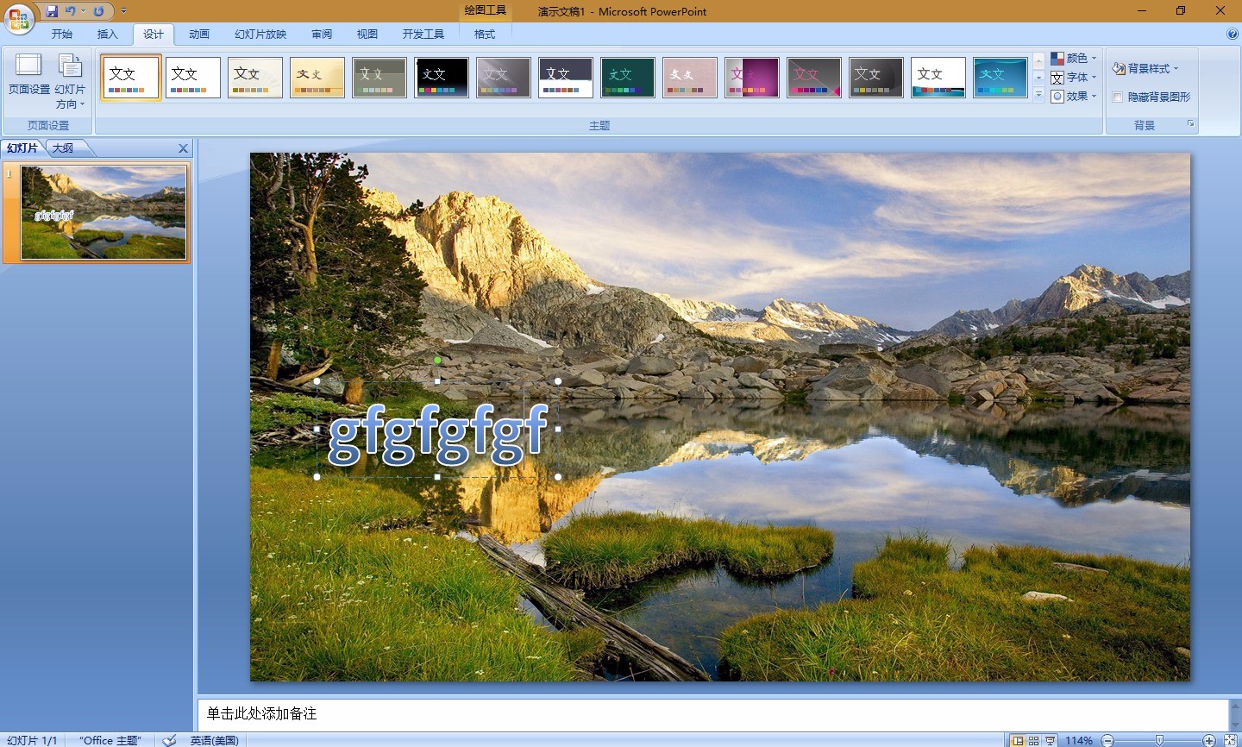Launch the 背景 group dialog
1242x747 pixels.
[x=1191, y=125]
